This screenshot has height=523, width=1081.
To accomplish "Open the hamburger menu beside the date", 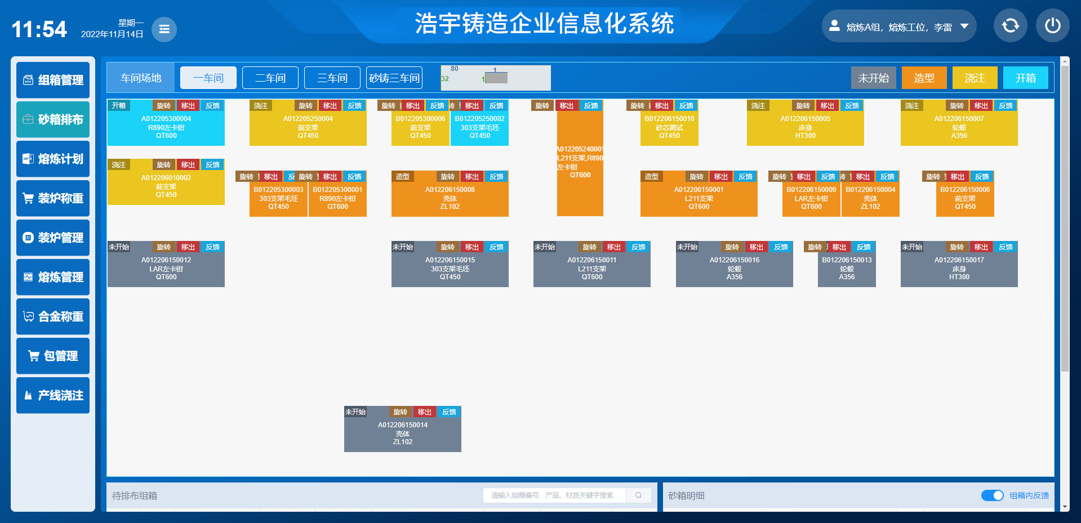I will [164, 29].
